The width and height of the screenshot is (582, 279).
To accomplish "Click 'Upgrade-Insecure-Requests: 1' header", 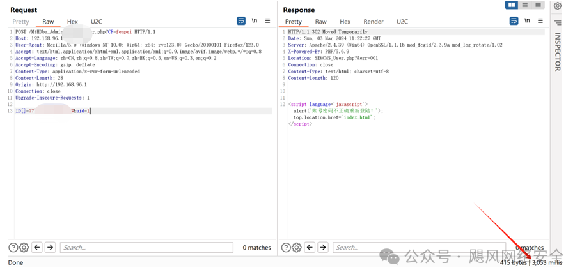I will [x=52, y=98].
